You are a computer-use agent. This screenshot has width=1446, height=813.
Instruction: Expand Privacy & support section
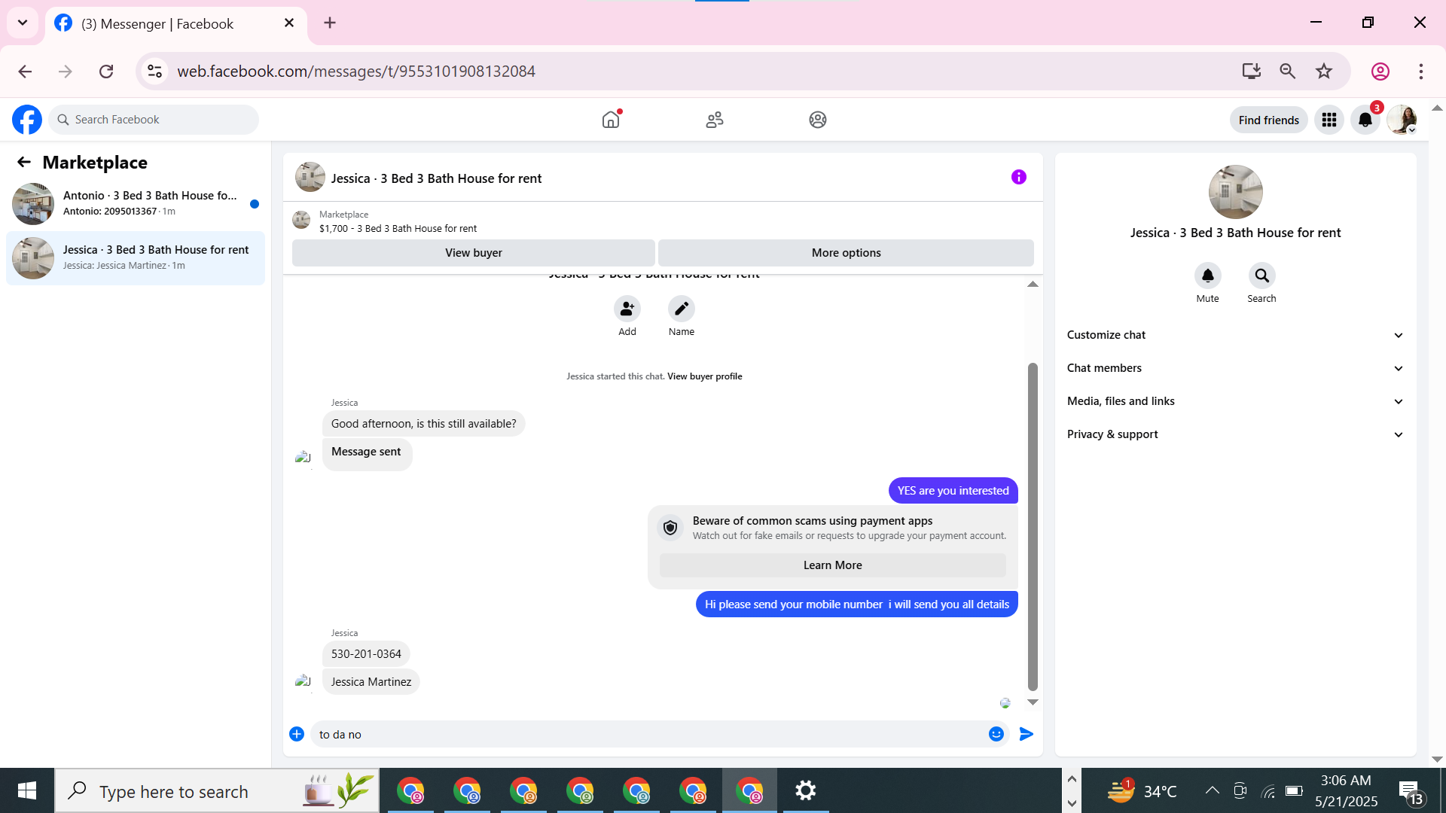tap(1236, 434)
